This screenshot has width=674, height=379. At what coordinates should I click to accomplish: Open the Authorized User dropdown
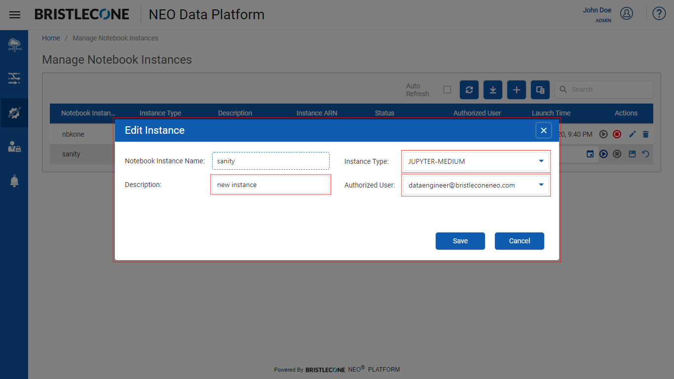476,185
